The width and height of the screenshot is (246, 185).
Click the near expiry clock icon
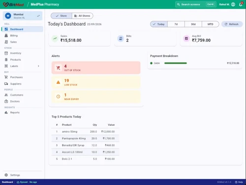(x=58, y=97)
